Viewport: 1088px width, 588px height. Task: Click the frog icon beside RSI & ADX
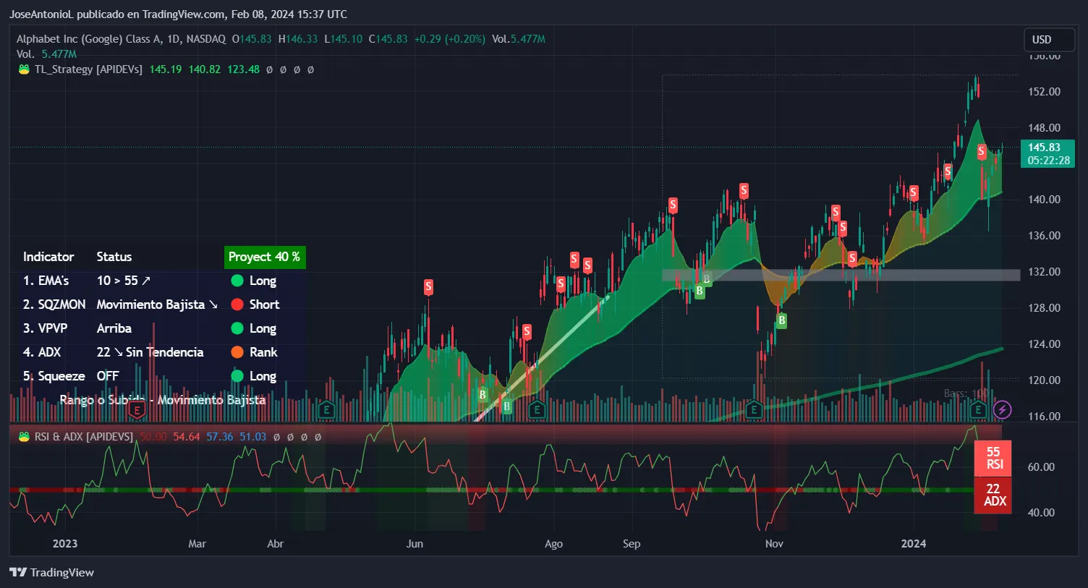24,437
